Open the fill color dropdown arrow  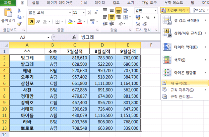(74, 21)
